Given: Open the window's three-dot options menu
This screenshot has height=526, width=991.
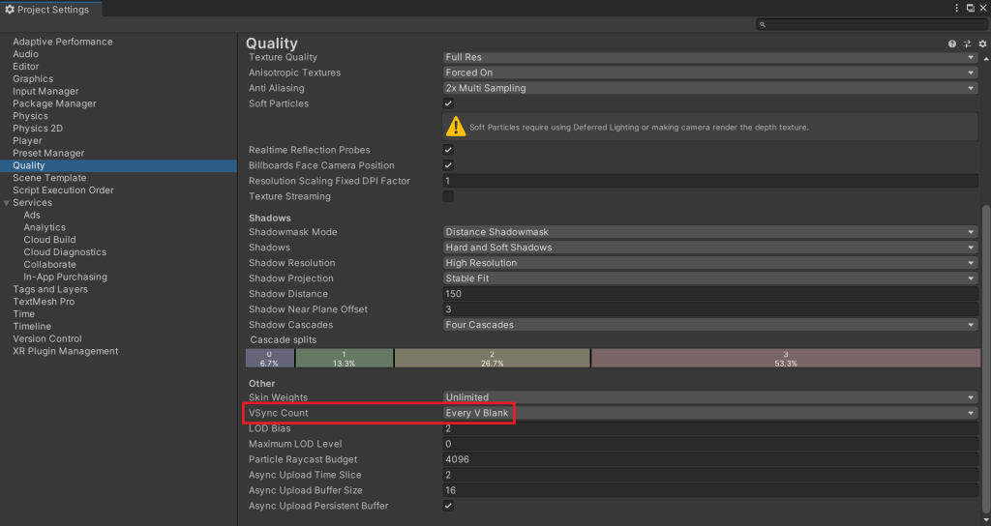Looking at the screenshot, I should point(957,8).
